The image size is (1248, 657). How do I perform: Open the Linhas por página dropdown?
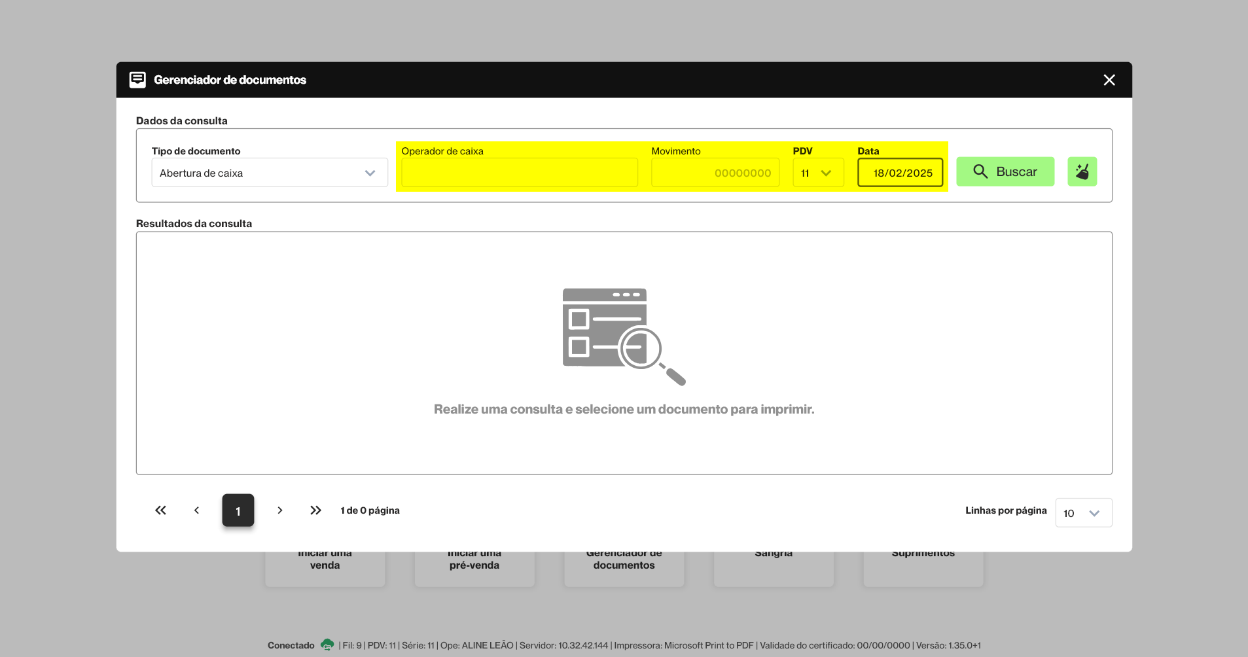click(1083, 513)
